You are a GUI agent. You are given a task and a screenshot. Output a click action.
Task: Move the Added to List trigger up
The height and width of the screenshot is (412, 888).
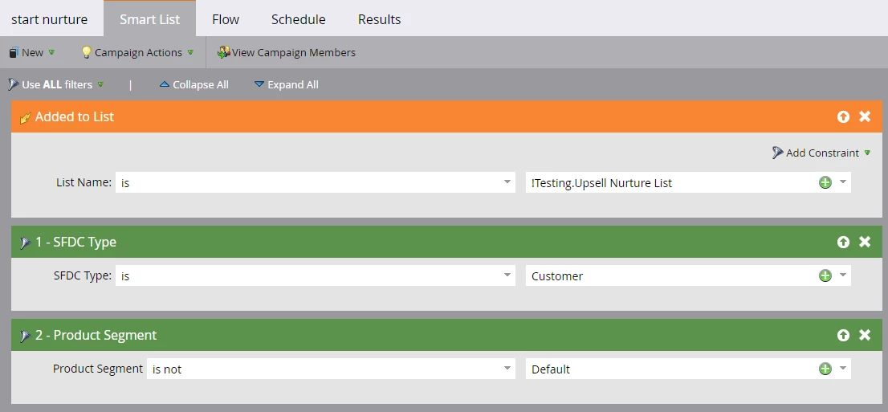tap(843, 116)
